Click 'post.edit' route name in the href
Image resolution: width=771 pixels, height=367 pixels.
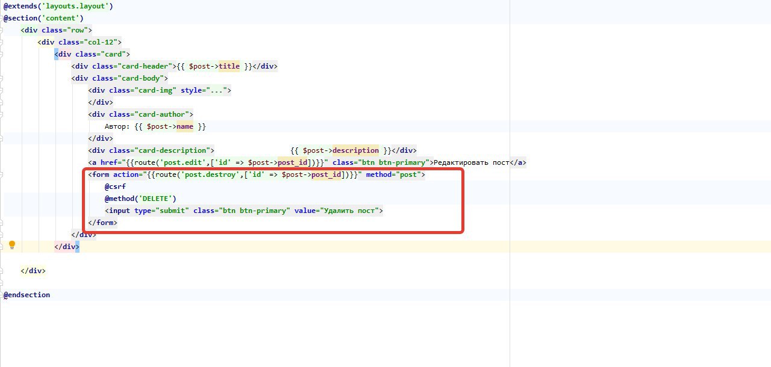click(x=185, y=162)
